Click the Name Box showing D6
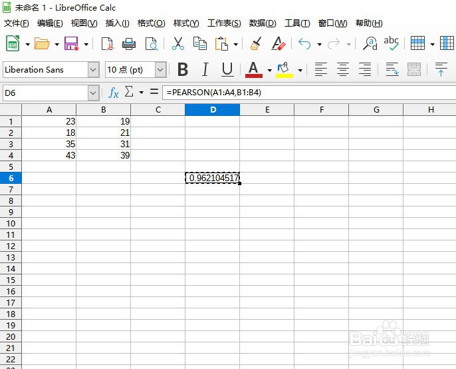The height and width of the screenshot is (369, 456). (45, 93)
